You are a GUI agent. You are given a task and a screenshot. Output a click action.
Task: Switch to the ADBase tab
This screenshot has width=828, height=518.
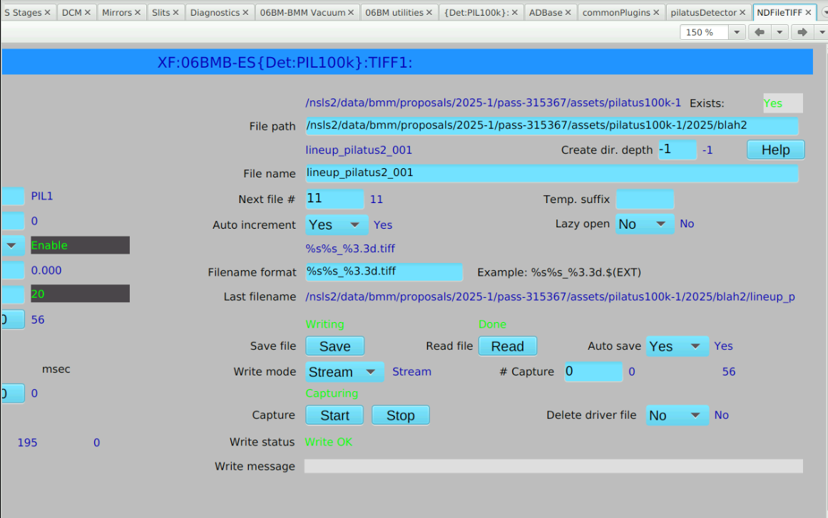pyautogui.click(x=546, y=12)
